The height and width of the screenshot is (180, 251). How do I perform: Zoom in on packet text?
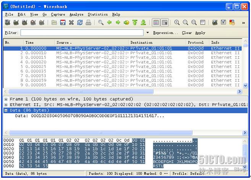[177, 23]
